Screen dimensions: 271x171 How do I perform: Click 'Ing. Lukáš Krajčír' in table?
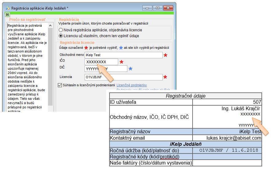coord(241,109)
